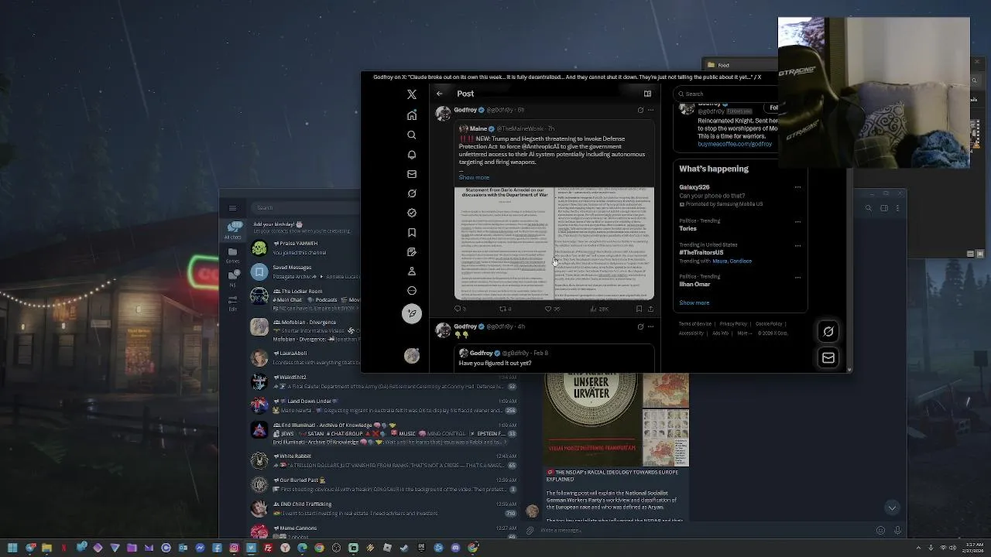This screenshot has height=557, width=991.
Task: Jump to bottom with Telegram down arrow
Action: (892, 507)
